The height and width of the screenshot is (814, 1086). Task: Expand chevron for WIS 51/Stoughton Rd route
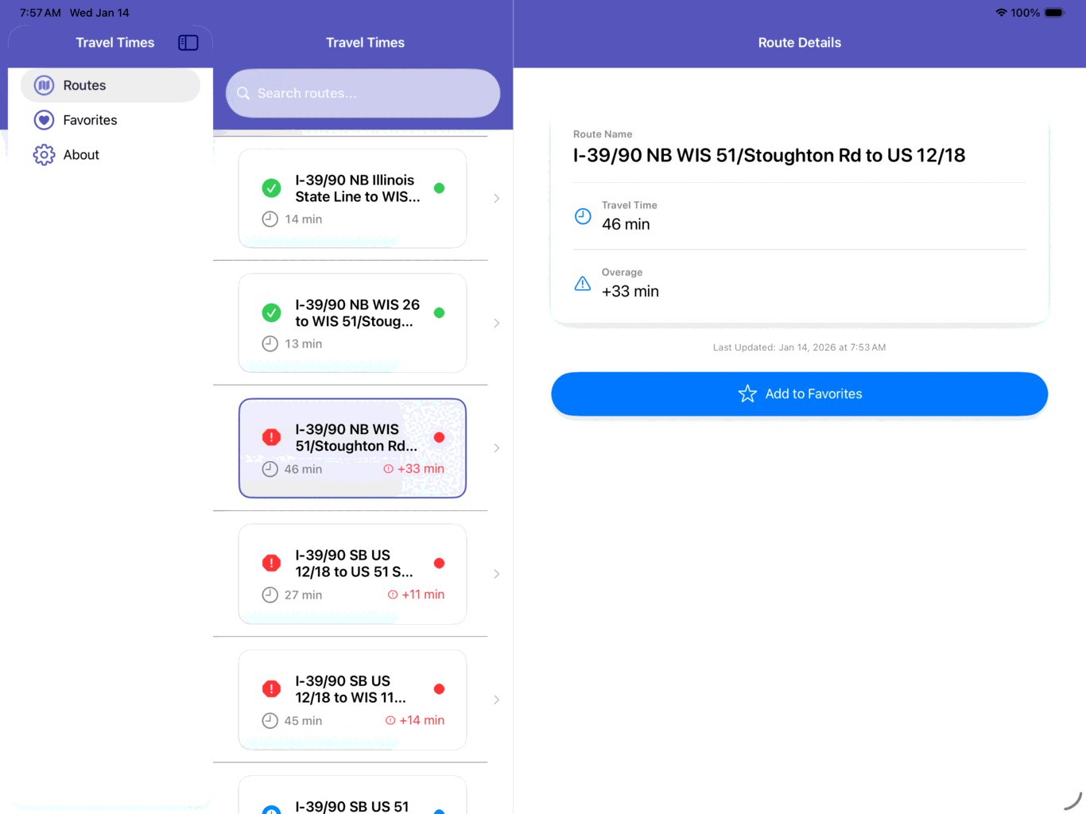point(496,448)
